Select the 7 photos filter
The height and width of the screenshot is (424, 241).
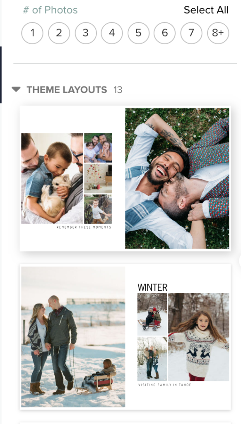click(191, 33)
